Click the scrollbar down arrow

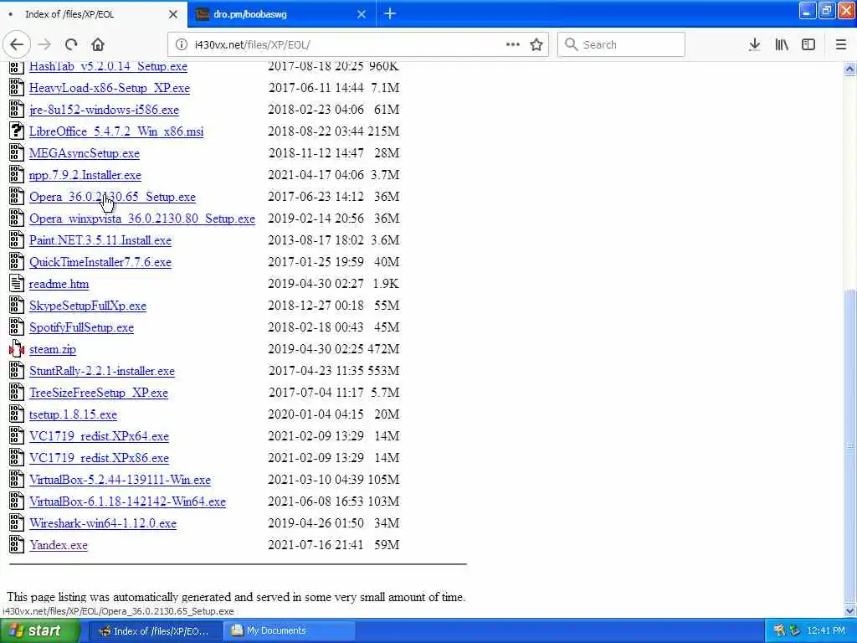coord(849,610)
